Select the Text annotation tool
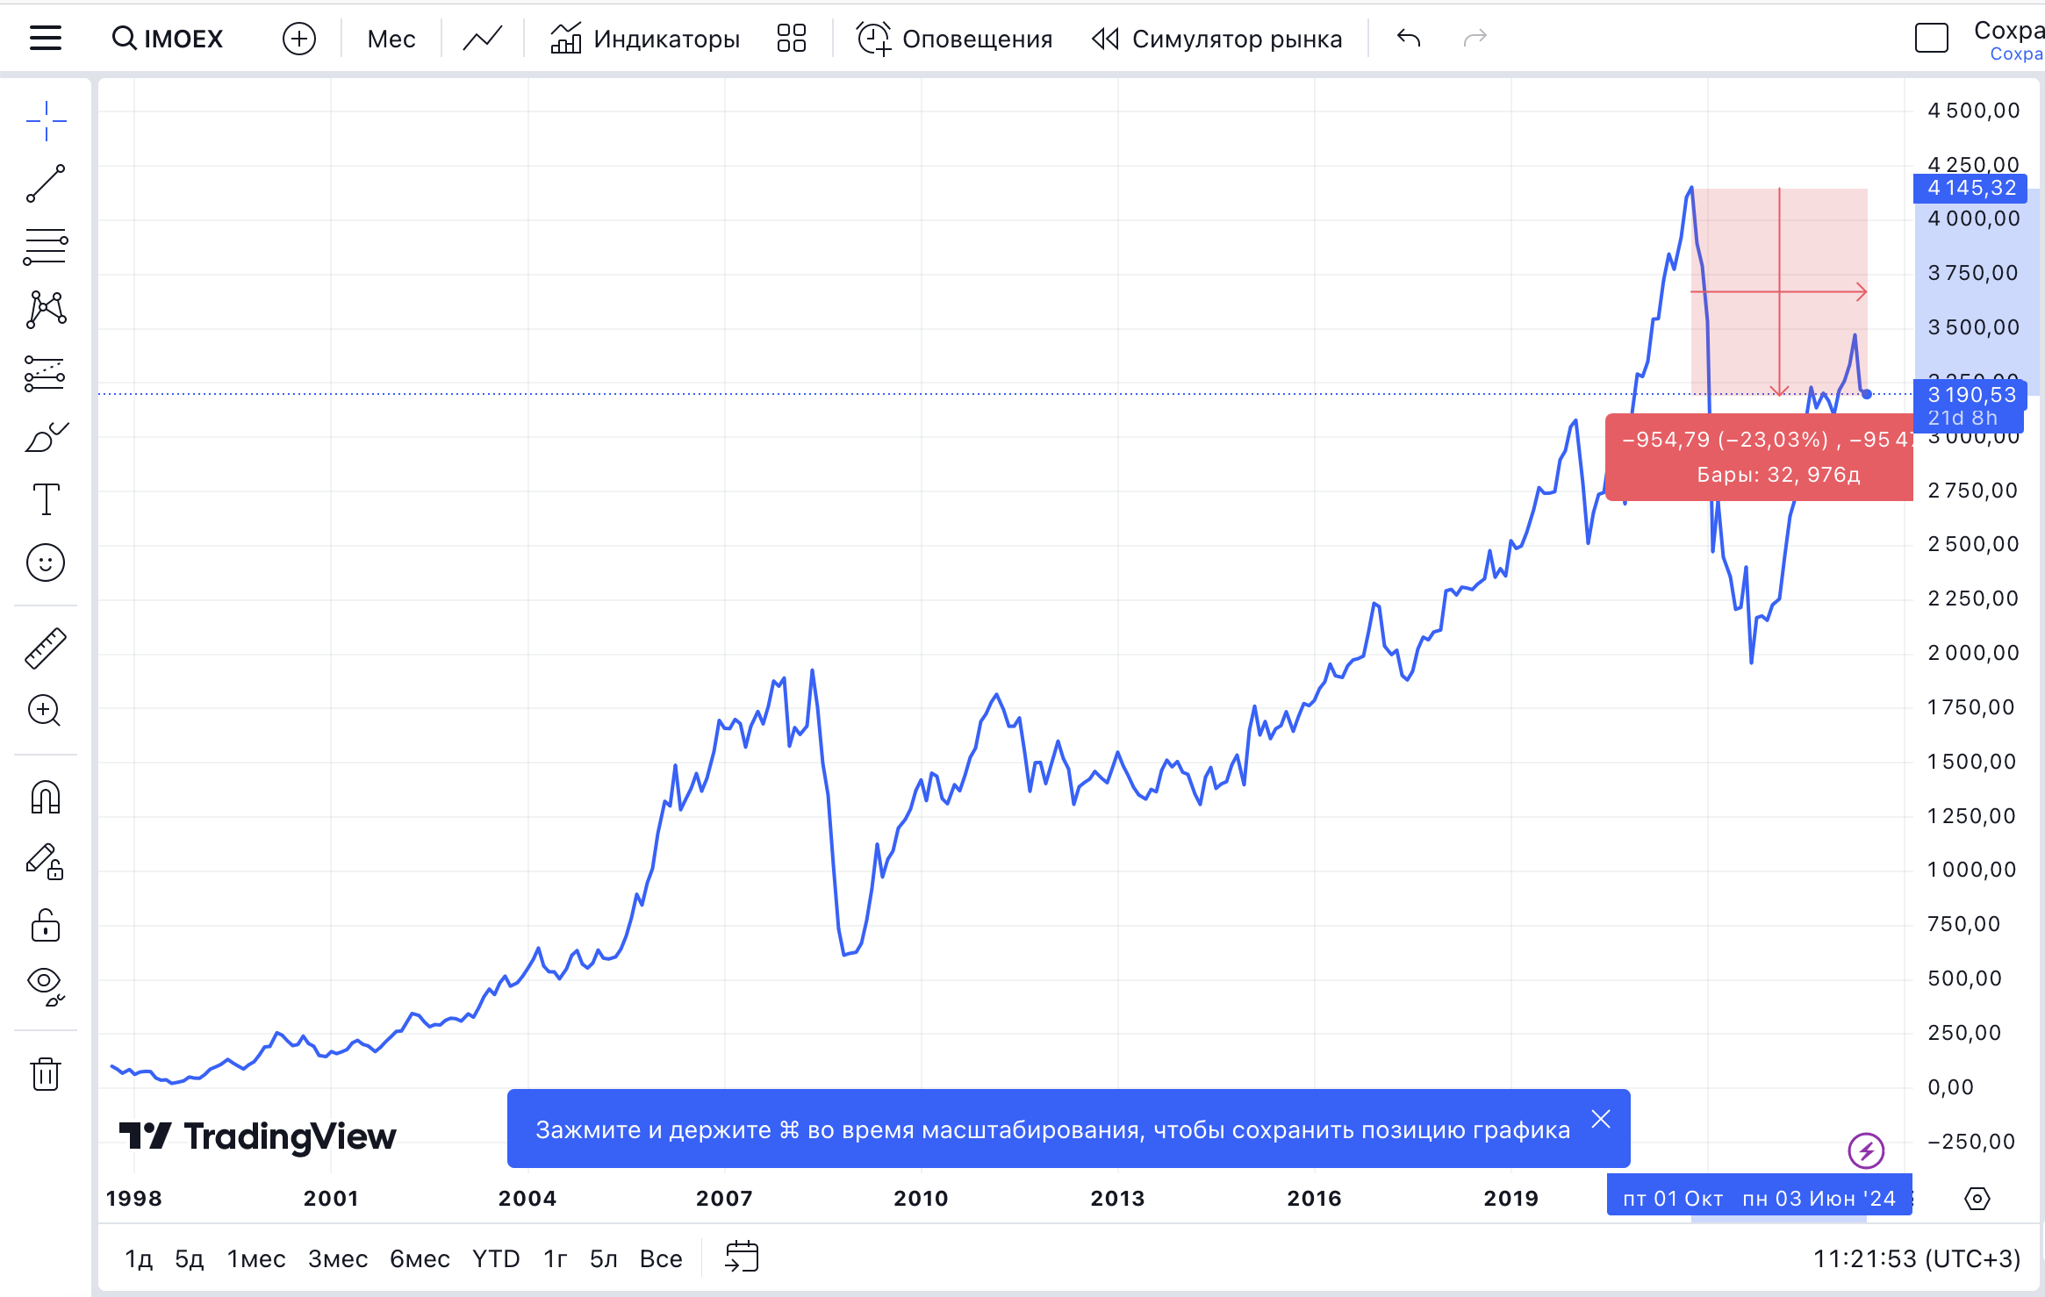The image size is (2045, 1297). click(x=46, y=499)
